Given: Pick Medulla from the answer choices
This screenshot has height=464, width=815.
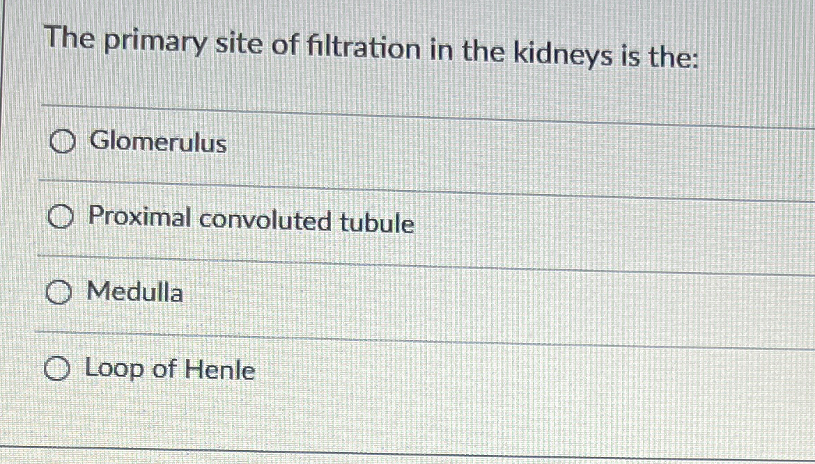Looking at the screenshot, I should [x=59, y=293].
